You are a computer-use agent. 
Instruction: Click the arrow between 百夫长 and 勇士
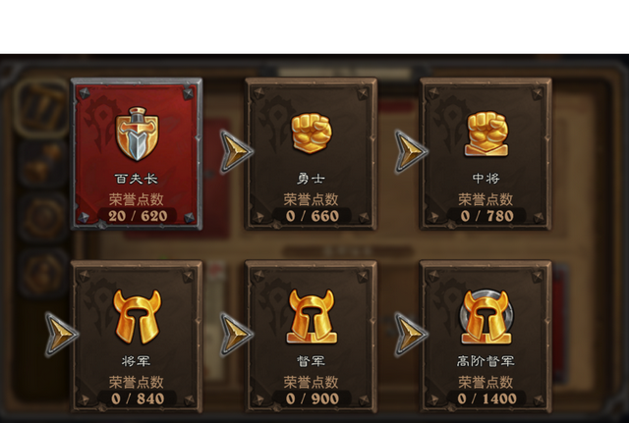pos(236,151)
